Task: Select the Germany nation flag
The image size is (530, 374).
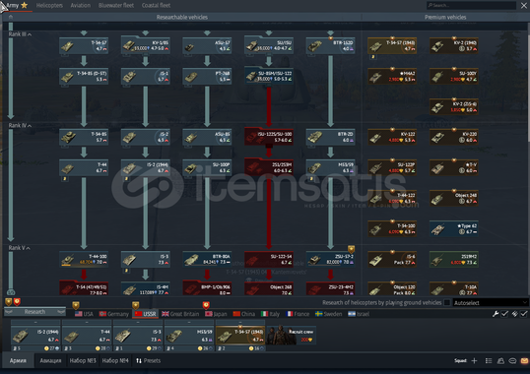Action: point(102,314)
